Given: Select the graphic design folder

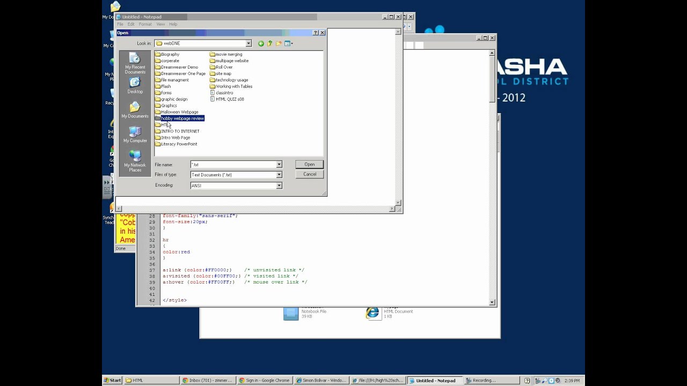Looking at the screenshot, I should click(171, 99).
